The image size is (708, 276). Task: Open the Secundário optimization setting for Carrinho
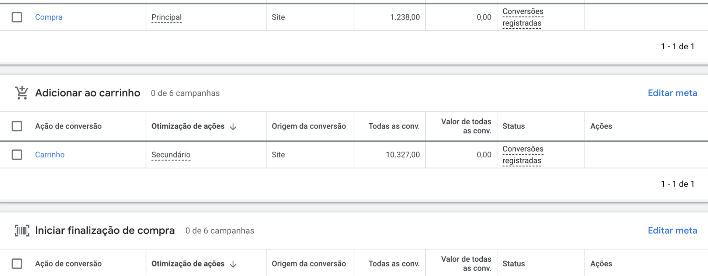[171, 155]
